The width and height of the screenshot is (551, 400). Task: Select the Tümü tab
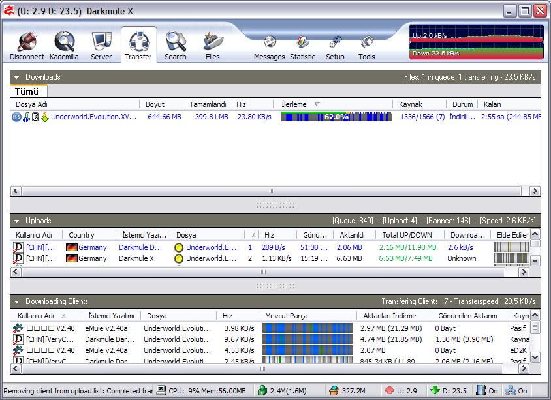click(x=28, y=91)
